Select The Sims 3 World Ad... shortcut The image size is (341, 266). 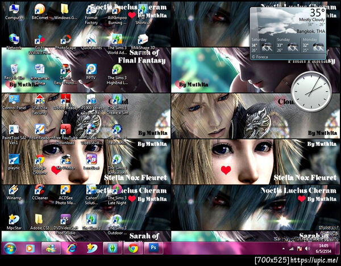[x=117, y=44]
